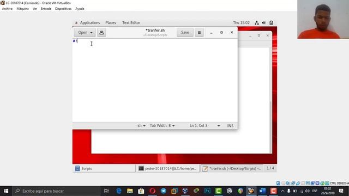Close the gedit tranfer.sh window
Screen dimensions: 349x196
(x=232, y=33)
